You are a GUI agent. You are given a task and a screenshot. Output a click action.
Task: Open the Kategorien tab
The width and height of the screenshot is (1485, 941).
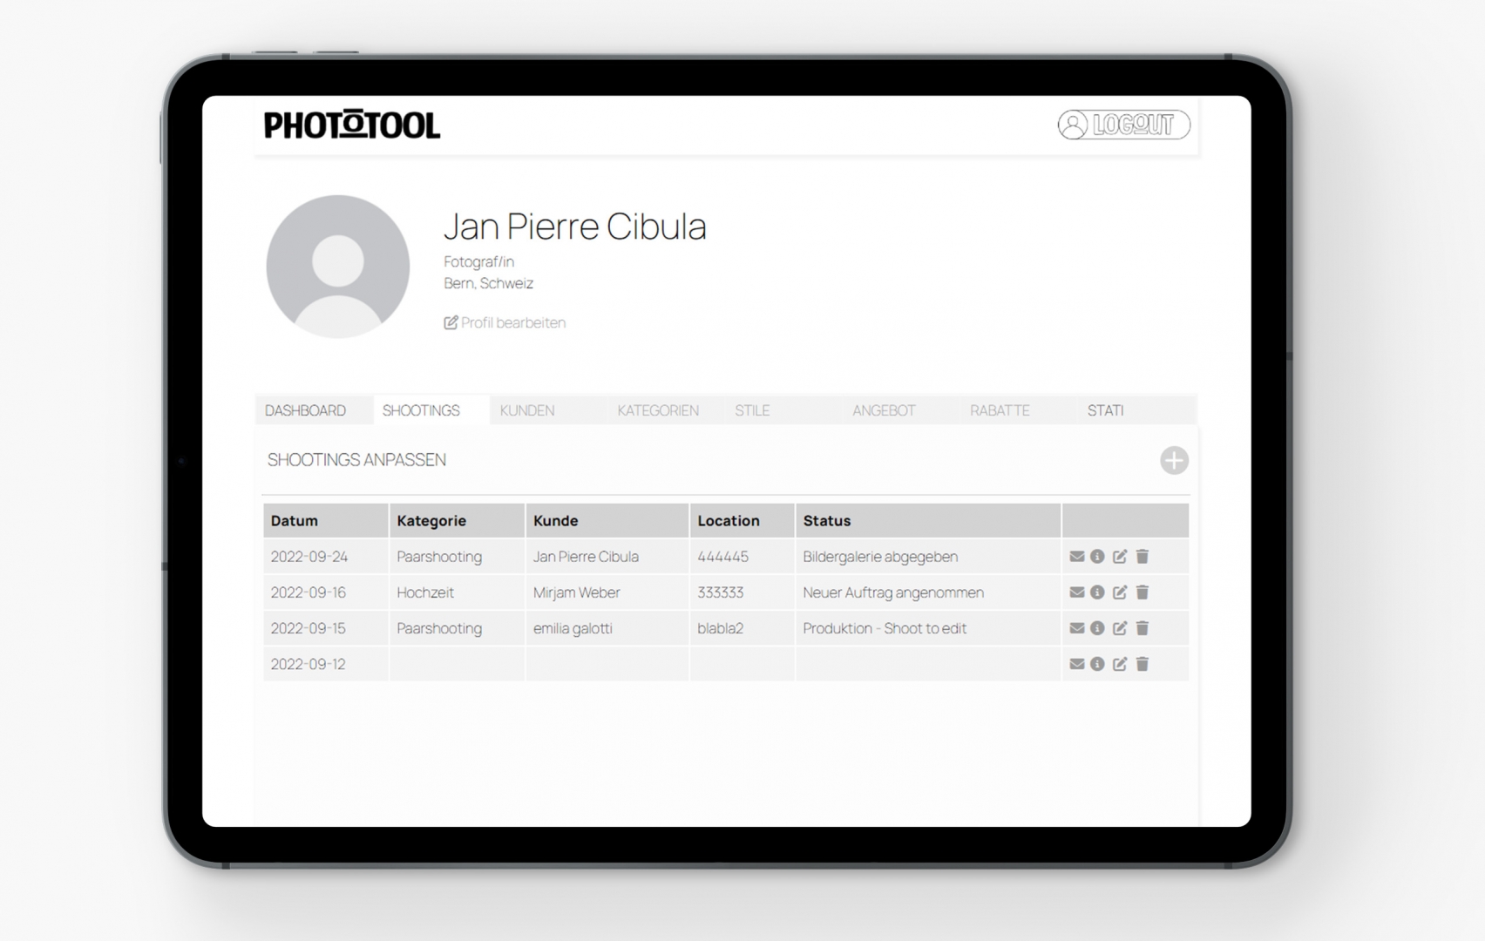[x=658, y=410]
